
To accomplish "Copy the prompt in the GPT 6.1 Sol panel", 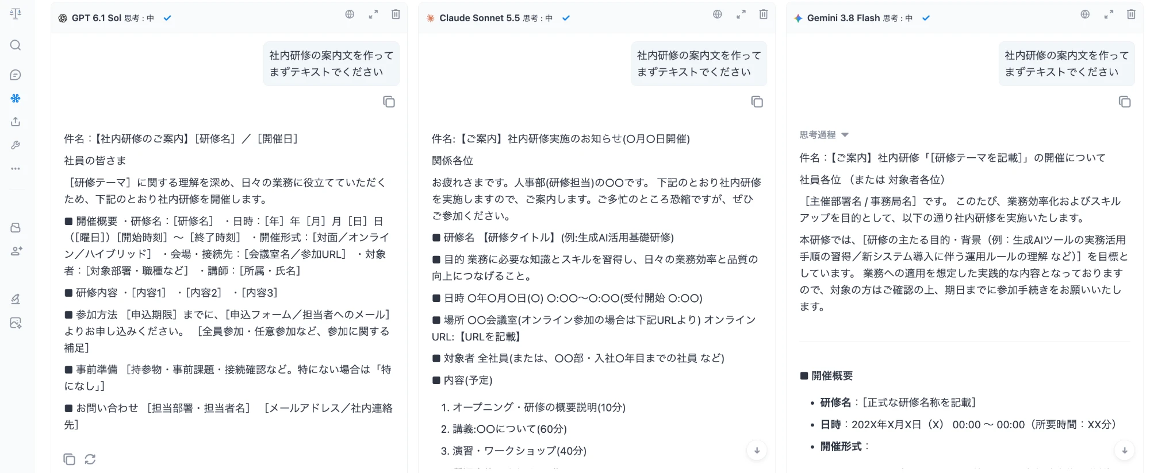I will click(389, 102).
